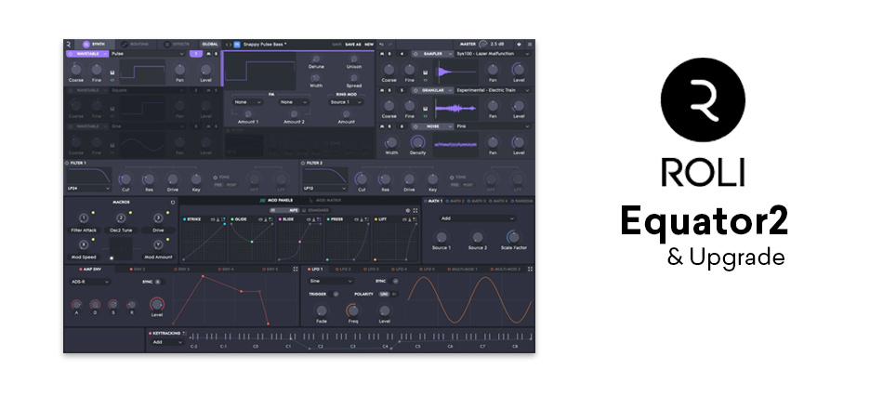Click the ROLI logo icon in the synth header
This screenshot has width=883, height=396.
pos(69,45)
